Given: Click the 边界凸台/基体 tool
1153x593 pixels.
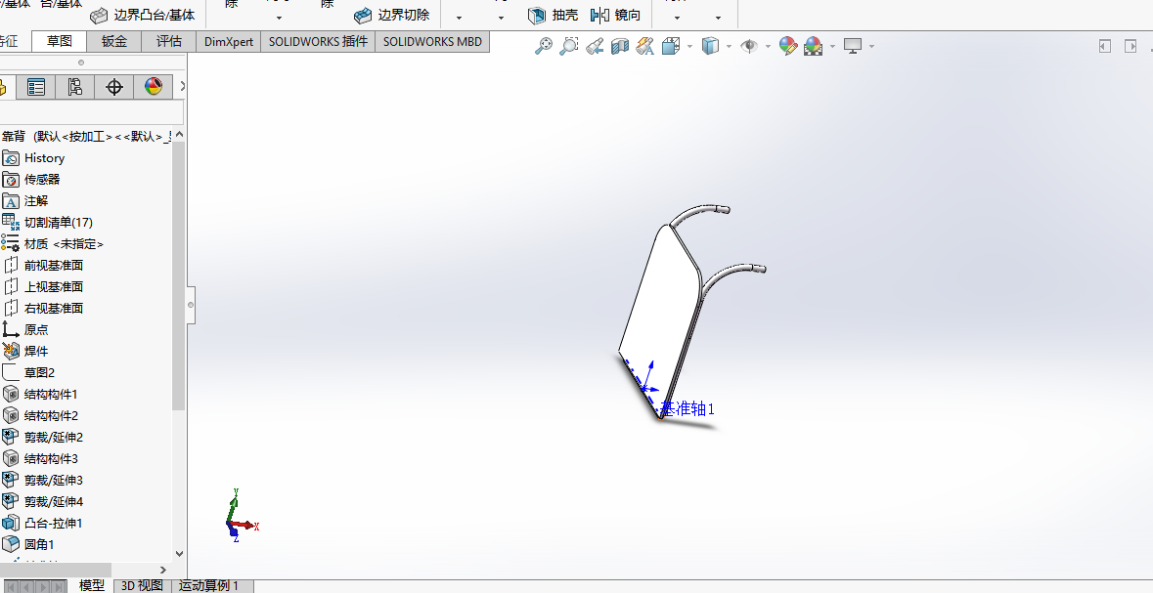Looking at the screenshot, I should [x=143, y=15].
